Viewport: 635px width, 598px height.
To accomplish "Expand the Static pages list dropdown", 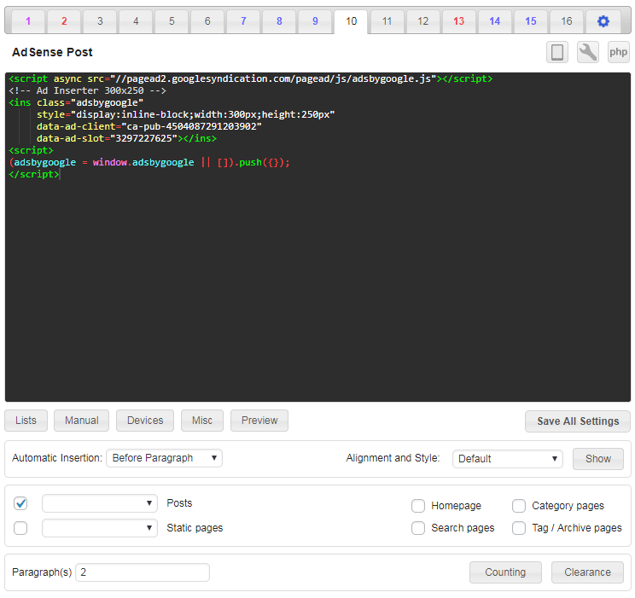I will pos(100,528).
